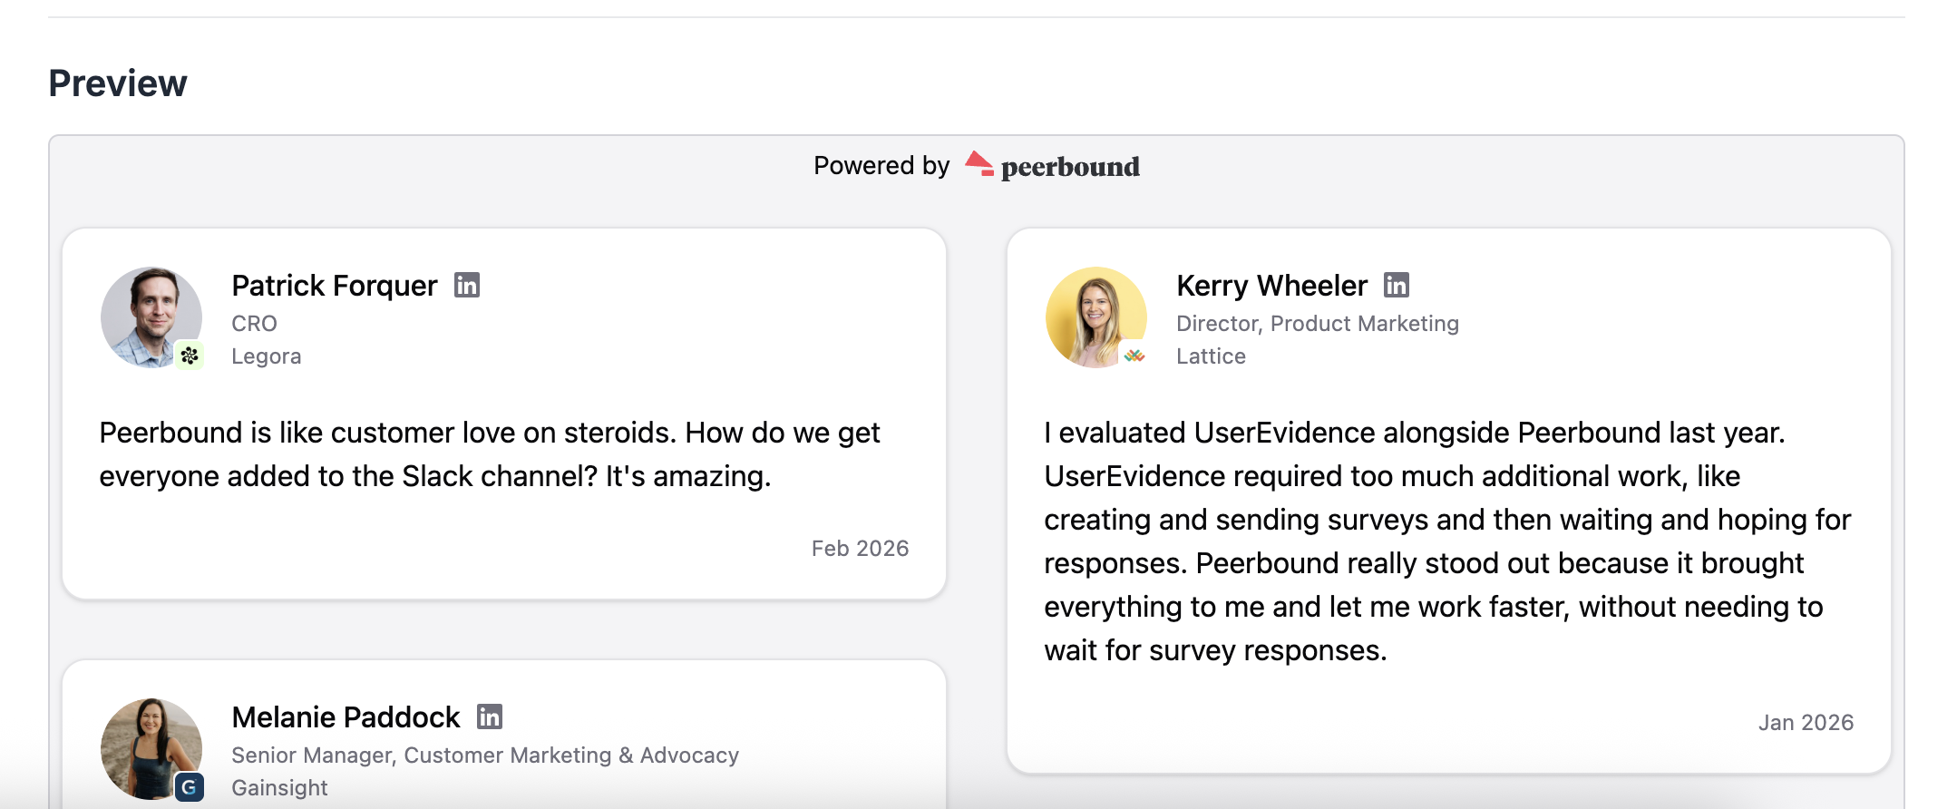
Task: Click the Gainsight company badge icon
Action: (190, 787)
